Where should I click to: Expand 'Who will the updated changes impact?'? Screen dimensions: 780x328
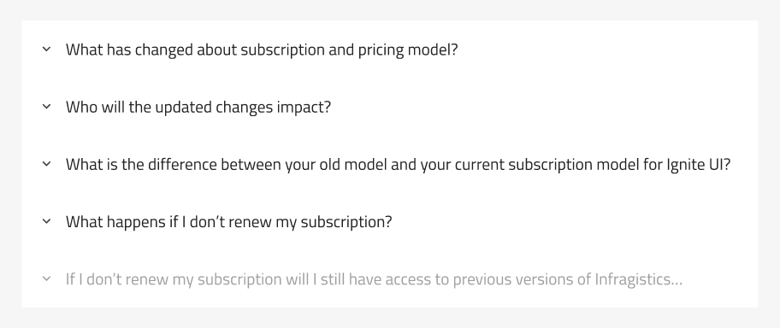pos(390,107)
